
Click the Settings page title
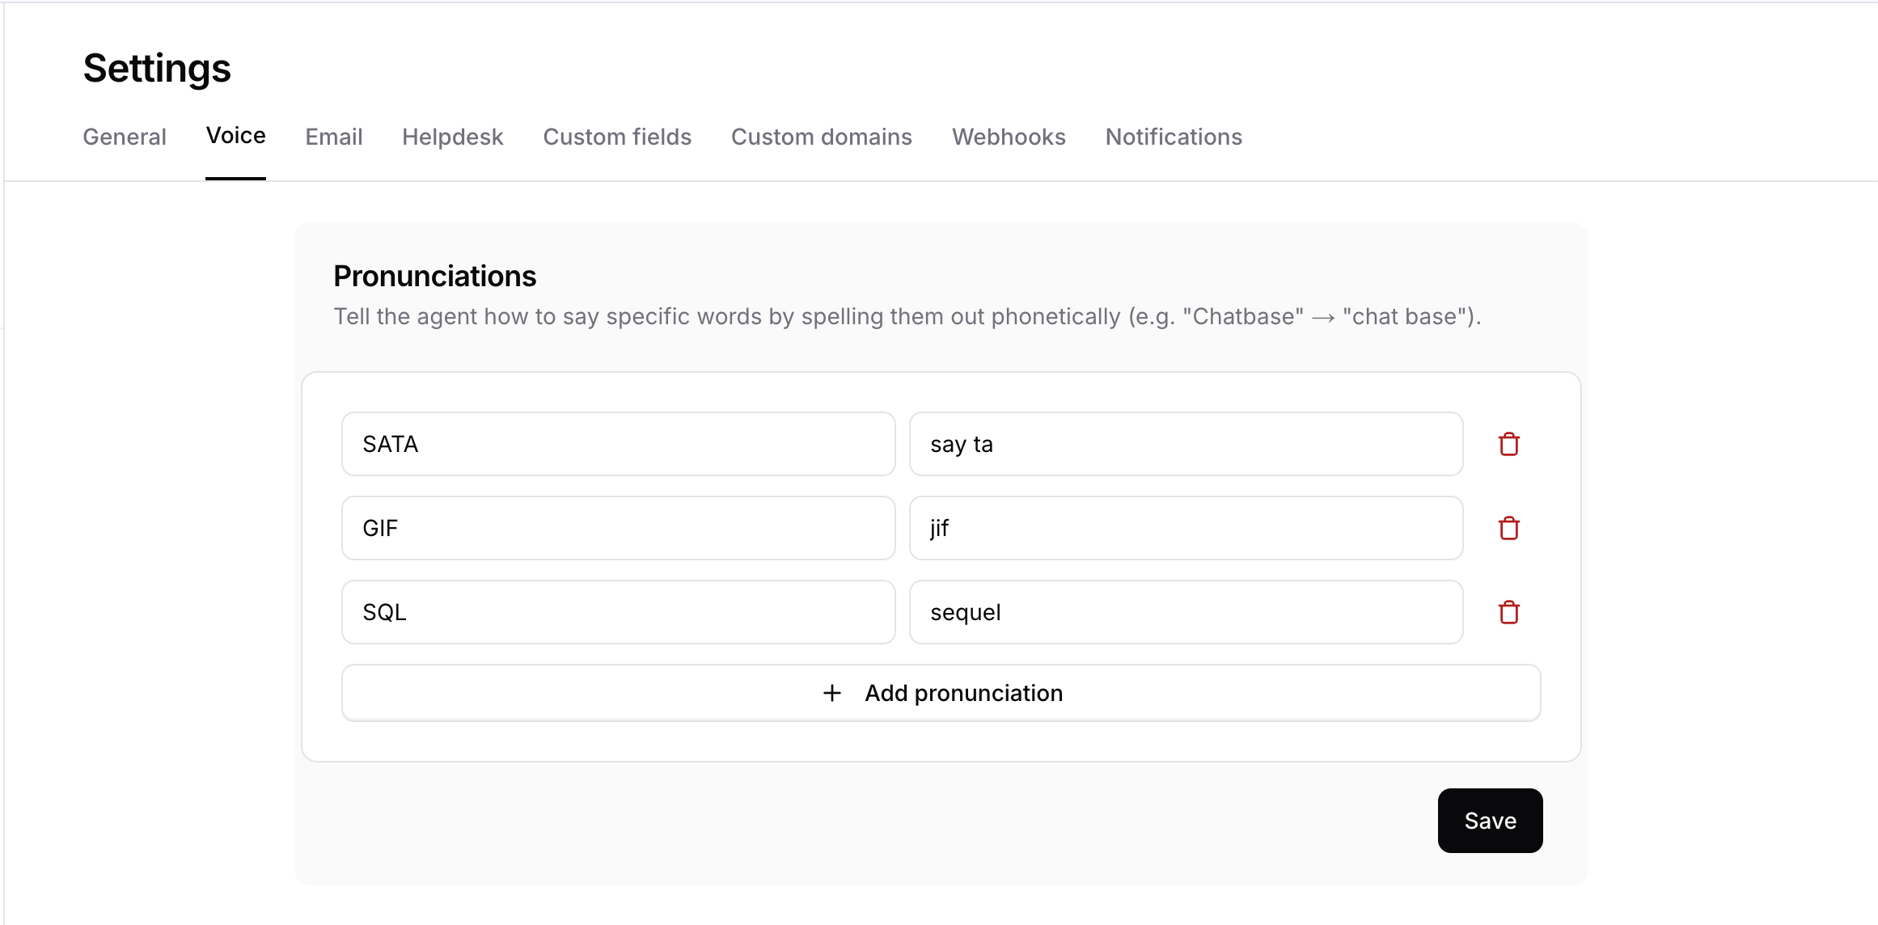pos(157,68)
